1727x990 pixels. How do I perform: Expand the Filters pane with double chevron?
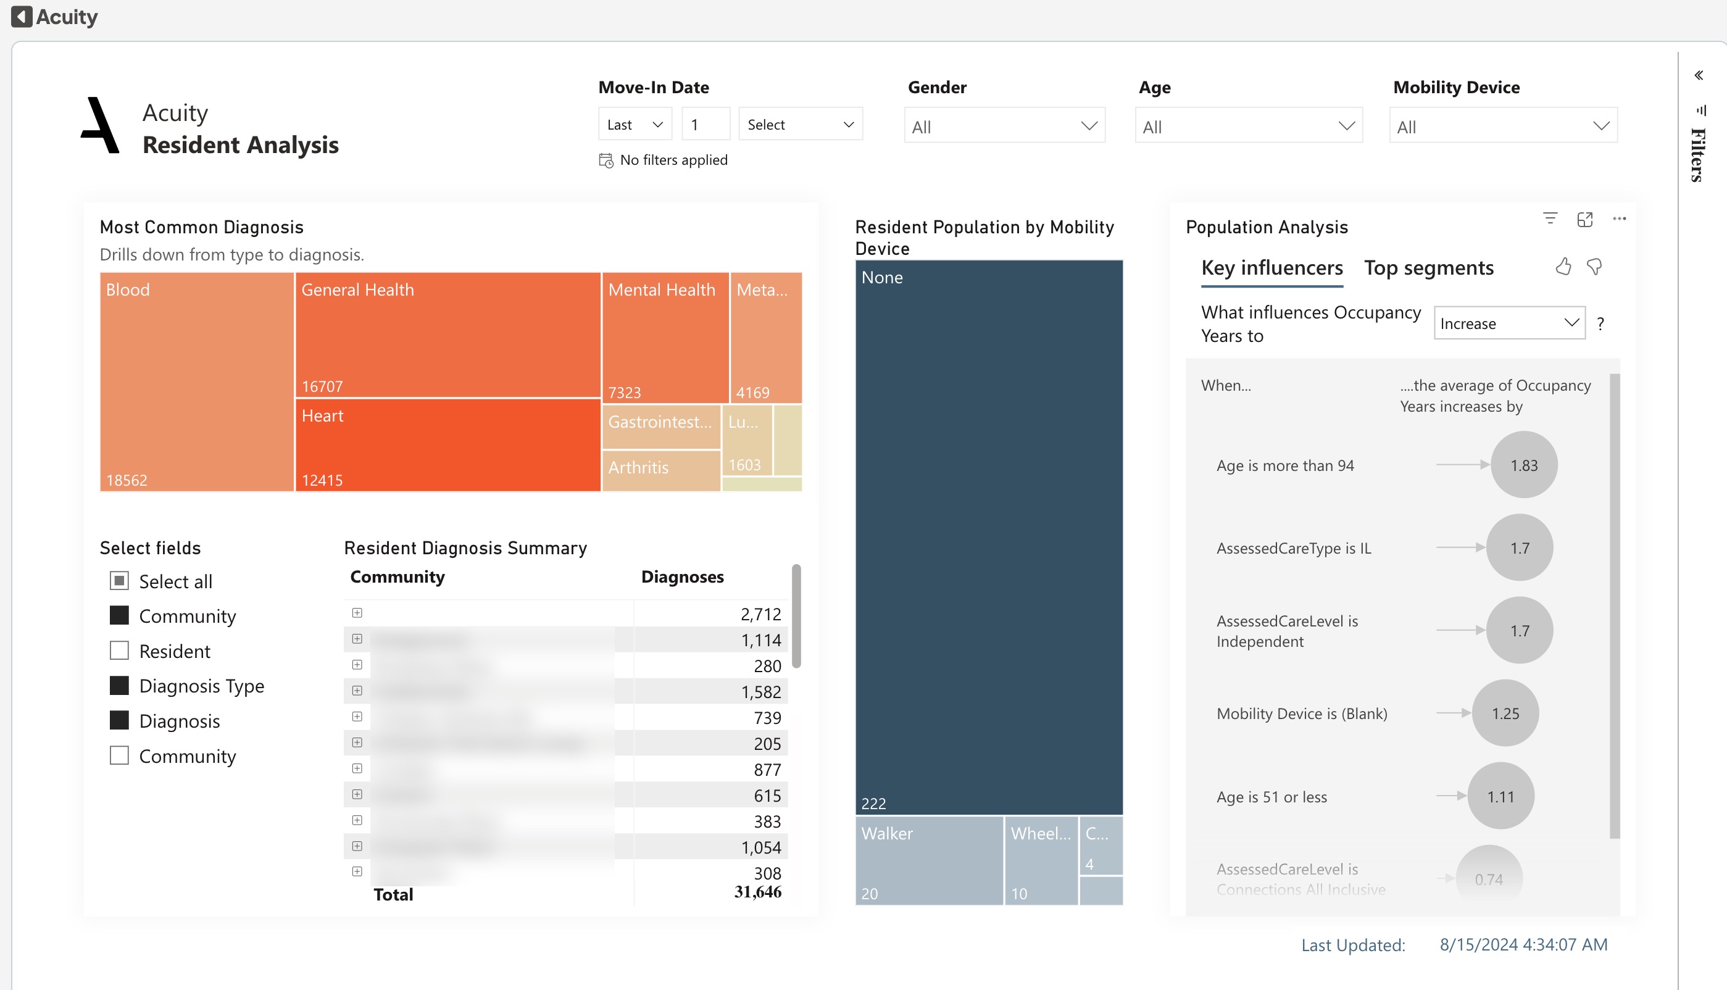tap(1699, 75)
